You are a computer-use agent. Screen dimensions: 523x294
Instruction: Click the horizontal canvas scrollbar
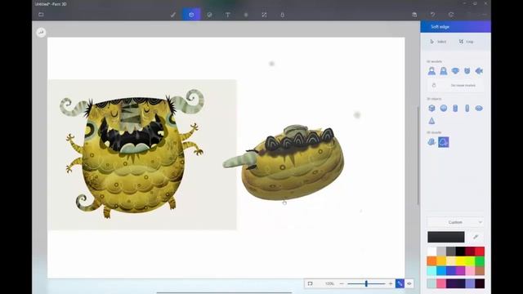click(x=224, y=292)
